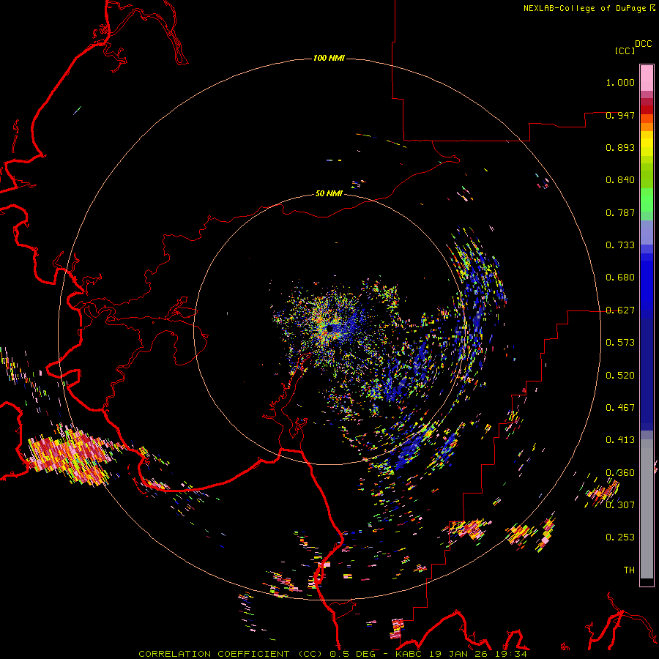The height and width of the screenshot is (659, 659).
Task: Click the 0.360 scale label
Action: [x=620, y=473]
